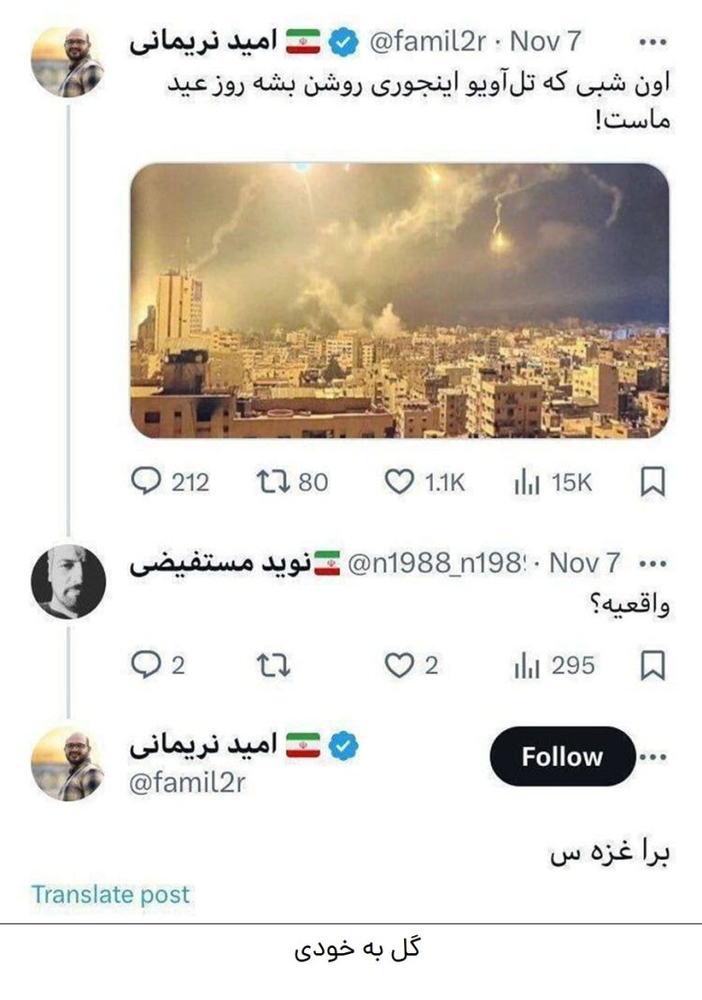This screenshot has width=702, height=1000.
Task: Follow the @famil2r account
Action: (x=562, y=757)
